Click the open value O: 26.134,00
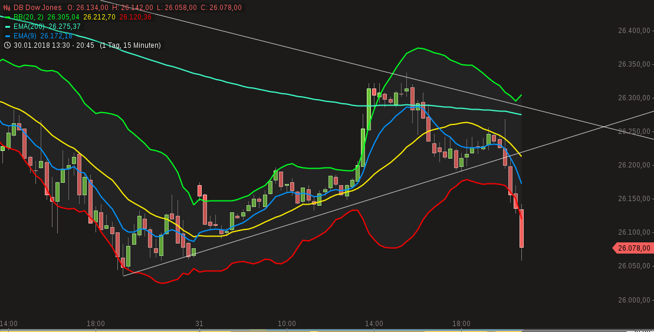 click(x=88, y=8)
